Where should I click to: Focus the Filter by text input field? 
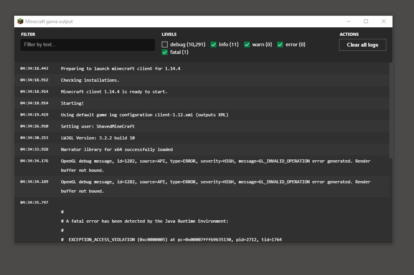coord(88,45)
